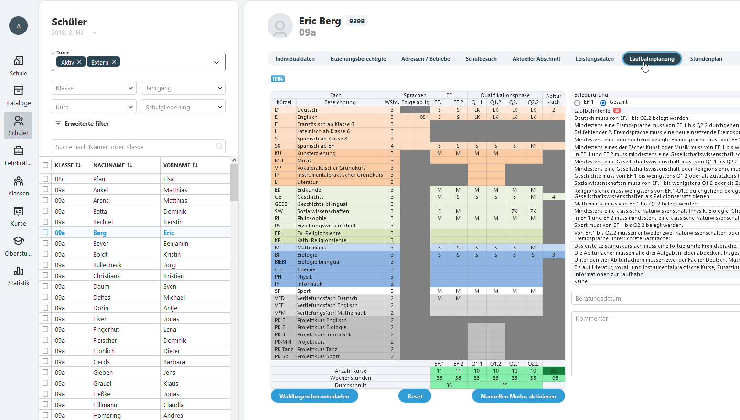Click the Reset button
This screenshot has height=420, width=740.
click(x=415, y=396)
